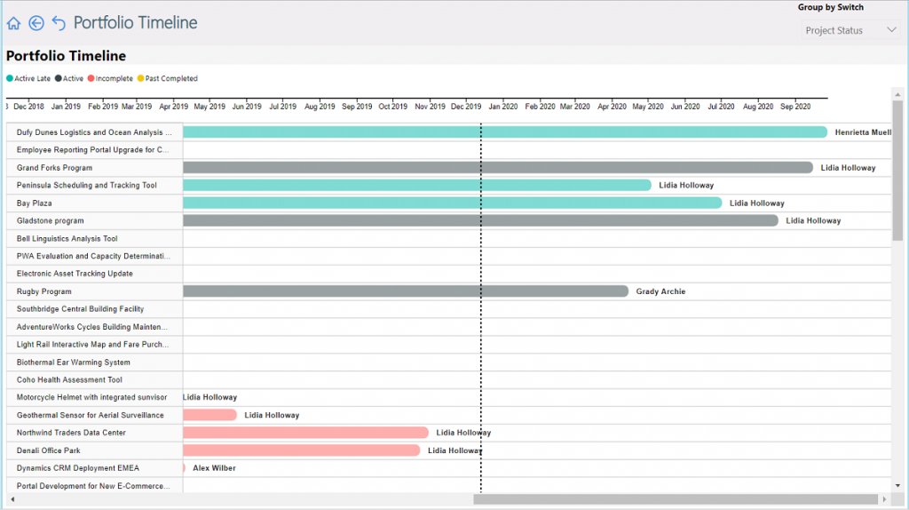Select the Denali Office Park bar
The height and width of the screenshot is (510, 909).
(x=302, y=450)
